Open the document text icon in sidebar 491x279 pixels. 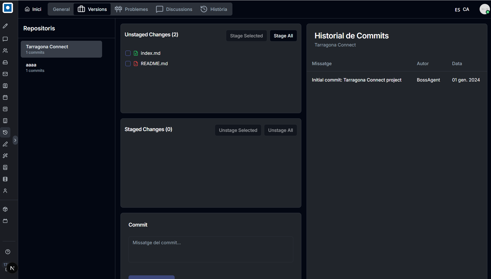point(5,167)
